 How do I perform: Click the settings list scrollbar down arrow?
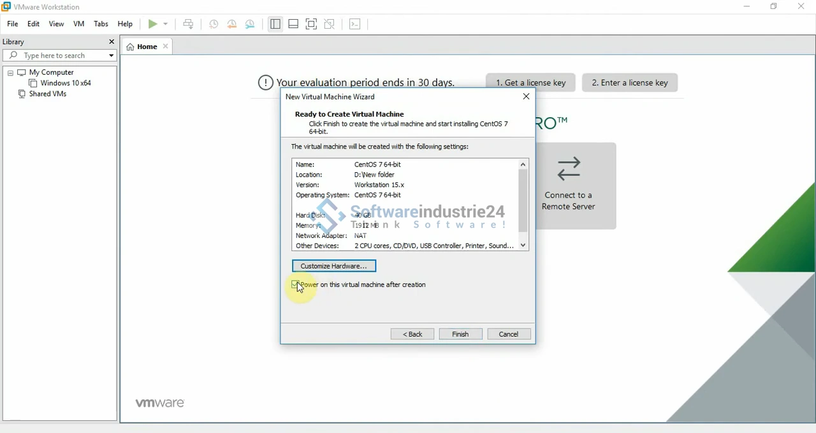click(x=523, y=246)
